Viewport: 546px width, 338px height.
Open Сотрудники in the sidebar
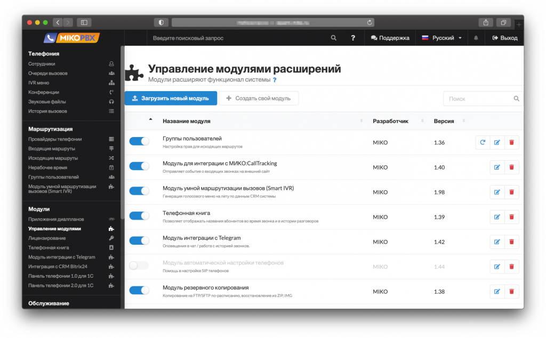[42, 63]
